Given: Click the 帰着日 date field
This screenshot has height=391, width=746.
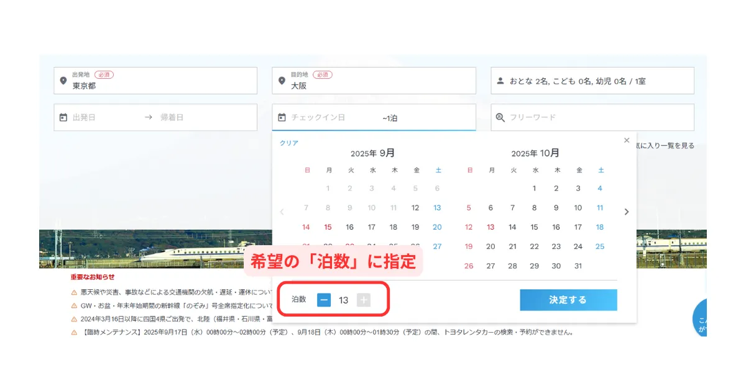Looking at the screenshot, I should point(172,117).
